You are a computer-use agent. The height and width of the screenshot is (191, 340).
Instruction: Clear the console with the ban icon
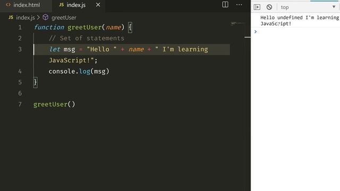269,7
